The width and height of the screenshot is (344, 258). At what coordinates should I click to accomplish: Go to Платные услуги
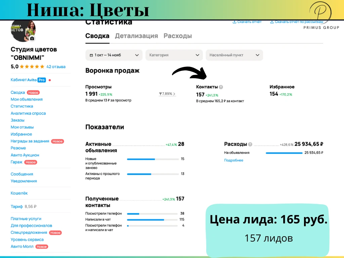point(26,219)
